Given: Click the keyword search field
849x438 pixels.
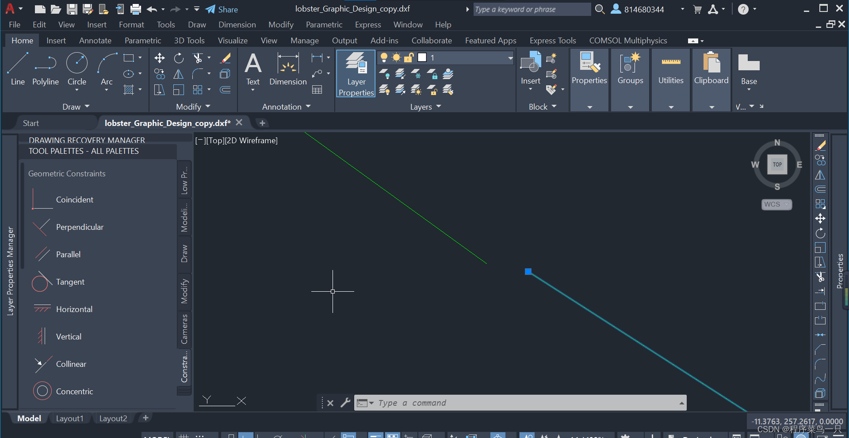Looking at the screenshot, I should click(x=532, y=9).
